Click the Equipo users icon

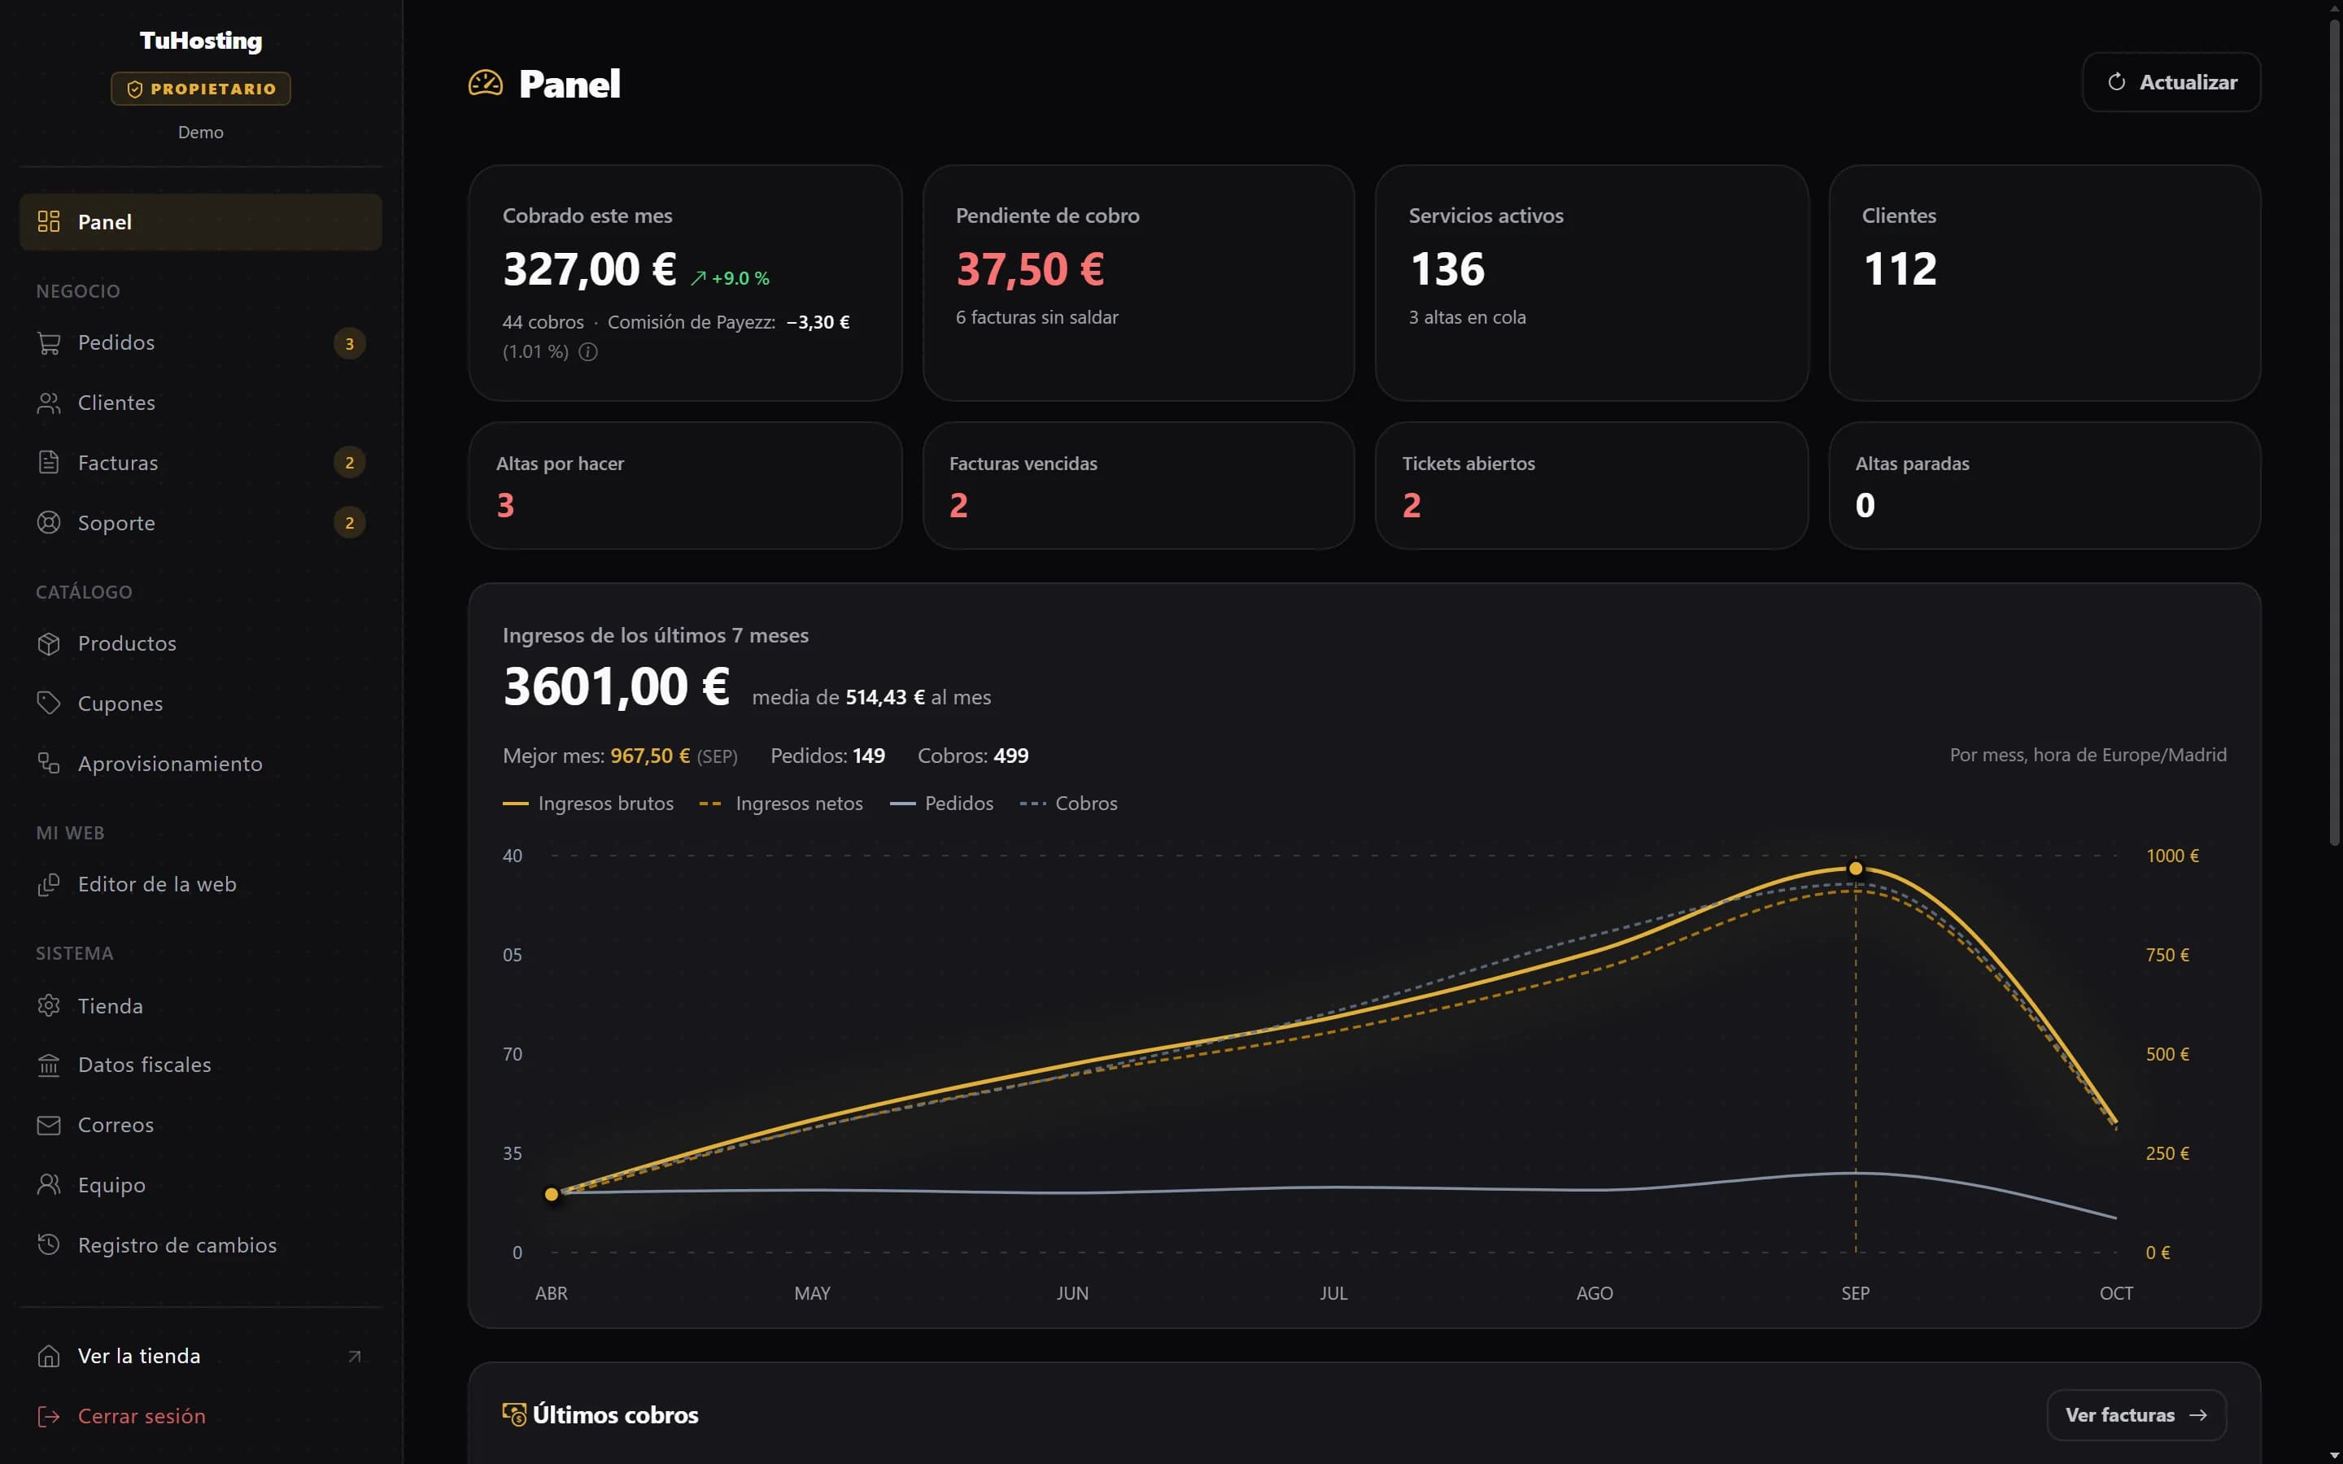[x=49, y=1185]
